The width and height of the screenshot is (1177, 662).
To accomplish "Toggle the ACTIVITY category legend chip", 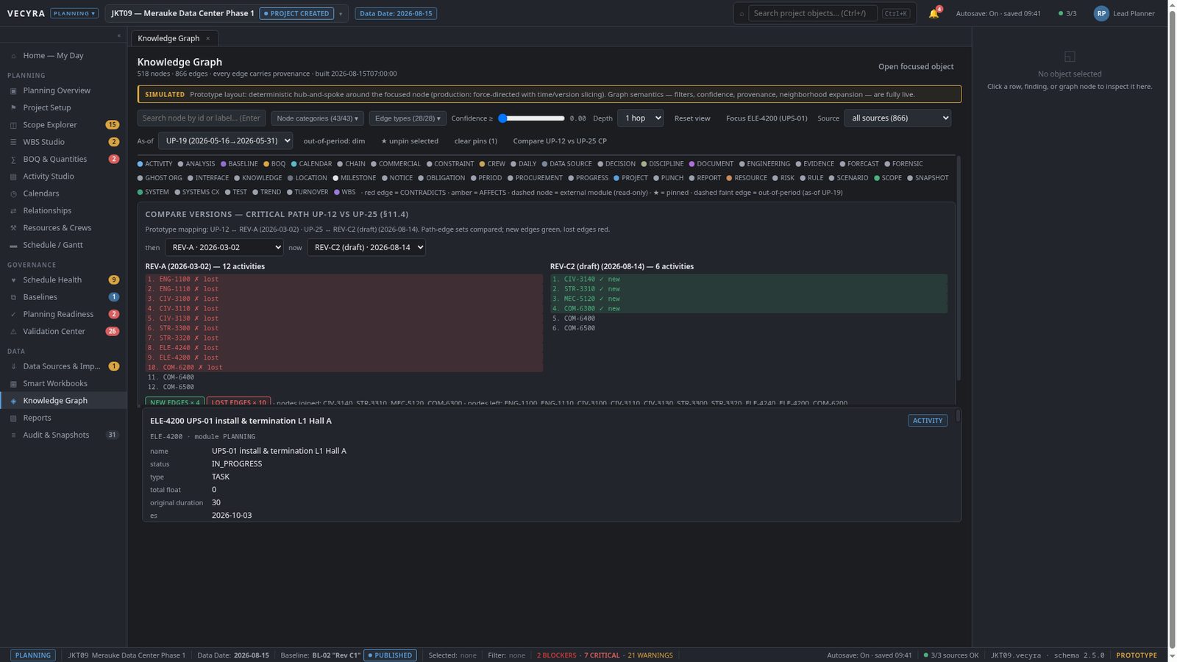I will tap(155, 164).
